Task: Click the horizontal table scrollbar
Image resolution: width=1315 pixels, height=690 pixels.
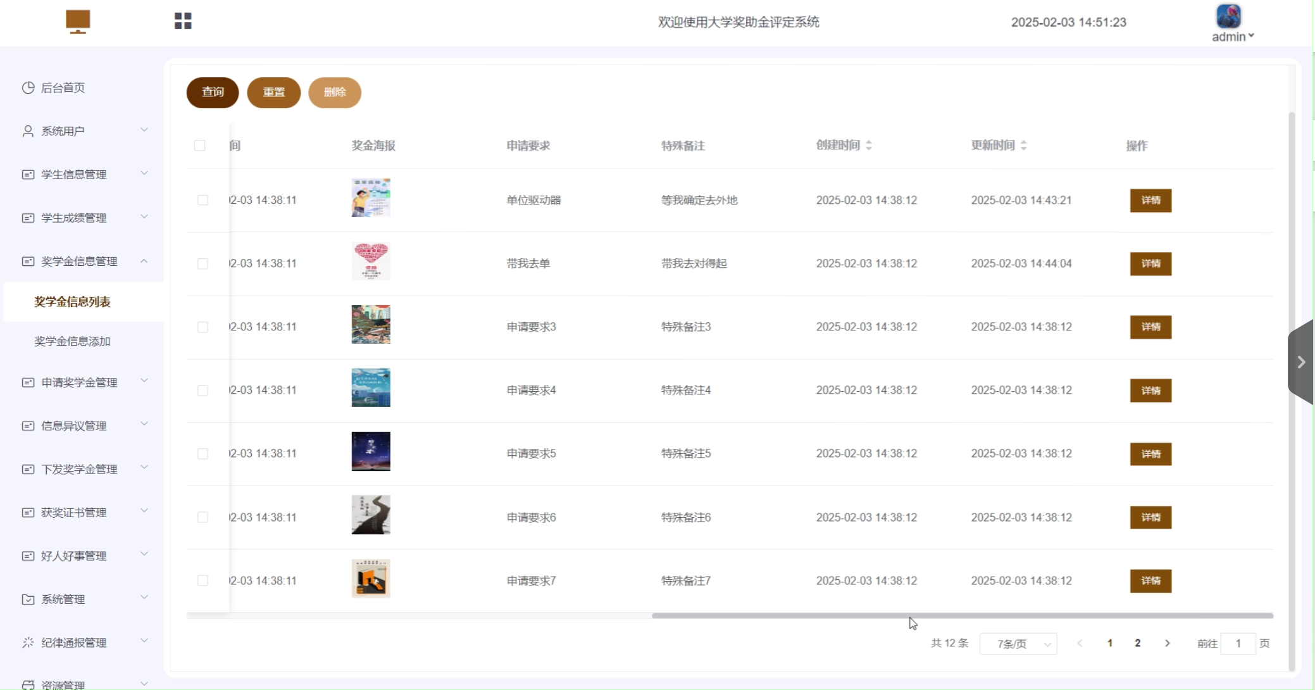Action: [x=962, y=615]
